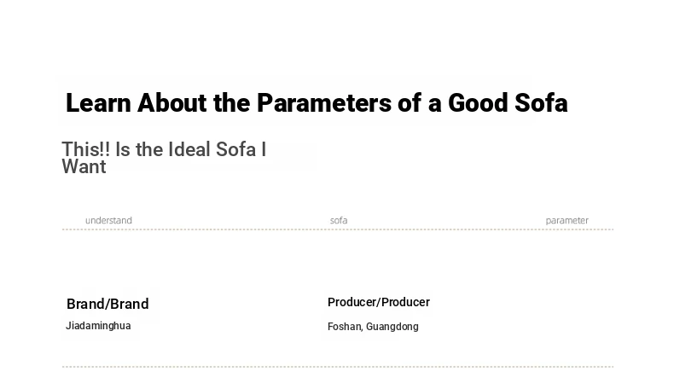Click the small "understand" label
The width and height of the screenshot is (674, 389).
click(108, 220)
